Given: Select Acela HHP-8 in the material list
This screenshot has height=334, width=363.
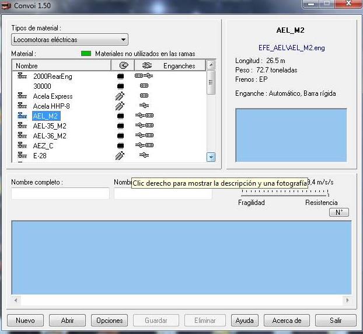Looking at the screenshot, I should point(53,106).
